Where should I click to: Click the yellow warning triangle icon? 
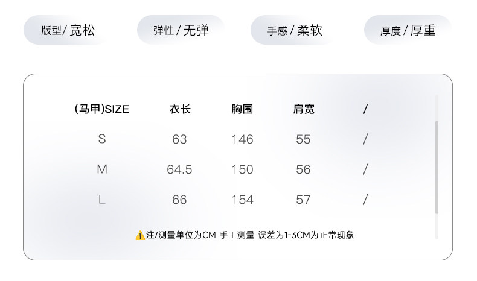tap(140, 235)
